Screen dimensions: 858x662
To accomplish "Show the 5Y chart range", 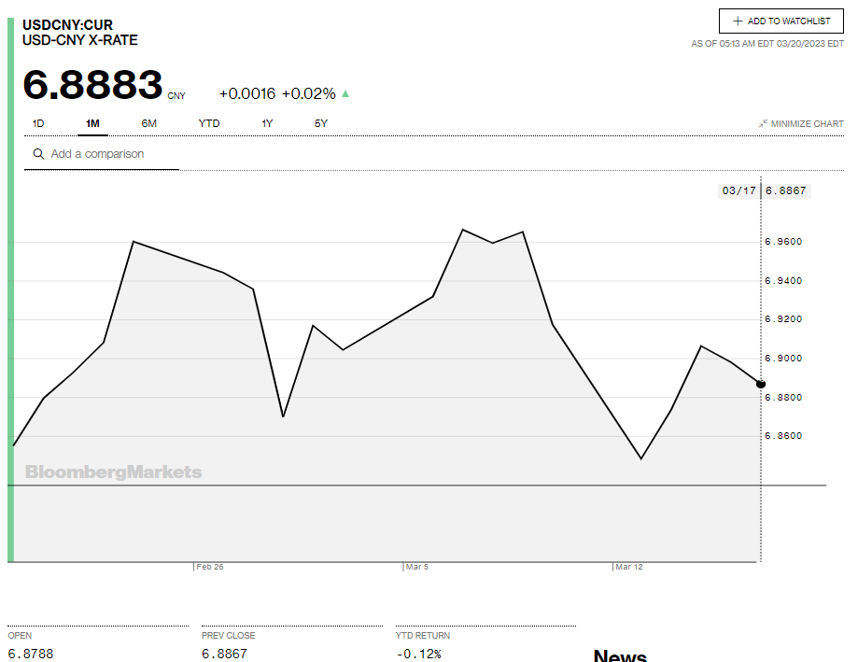I will [321, 123].
